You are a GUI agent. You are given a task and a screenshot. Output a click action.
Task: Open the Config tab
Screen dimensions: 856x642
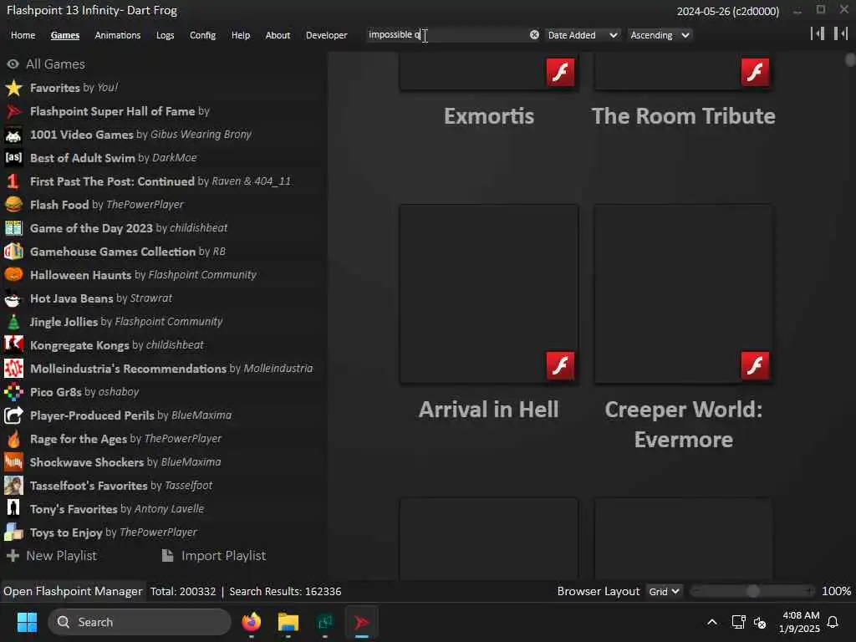tap(202, 35)
